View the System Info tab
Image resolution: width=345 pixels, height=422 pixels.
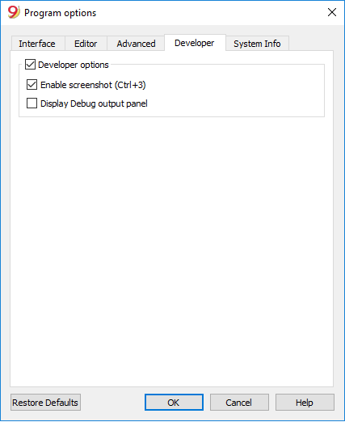[x=257, y=44]
